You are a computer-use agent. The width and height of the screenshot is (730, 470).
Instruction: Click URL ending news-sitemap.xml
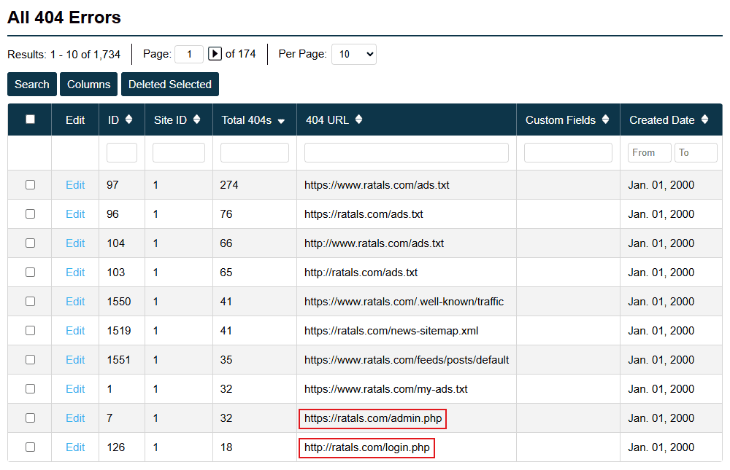point(391,331)
